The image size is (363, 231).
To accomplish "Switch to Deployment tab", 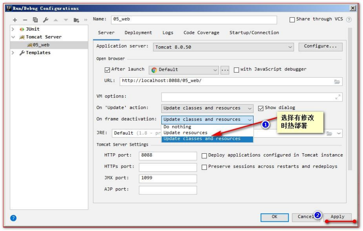I will (138, 33).
